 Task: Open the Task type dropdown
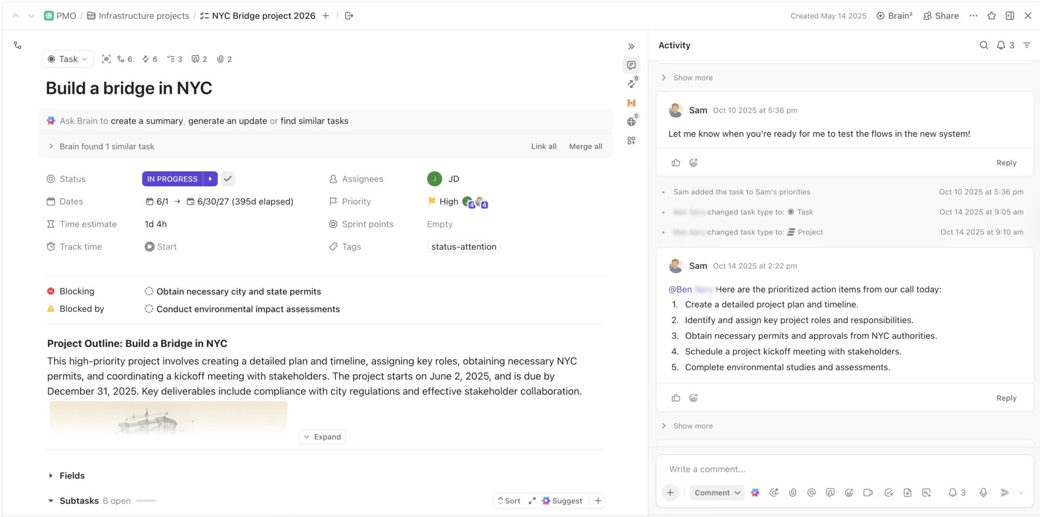[68, 59]
